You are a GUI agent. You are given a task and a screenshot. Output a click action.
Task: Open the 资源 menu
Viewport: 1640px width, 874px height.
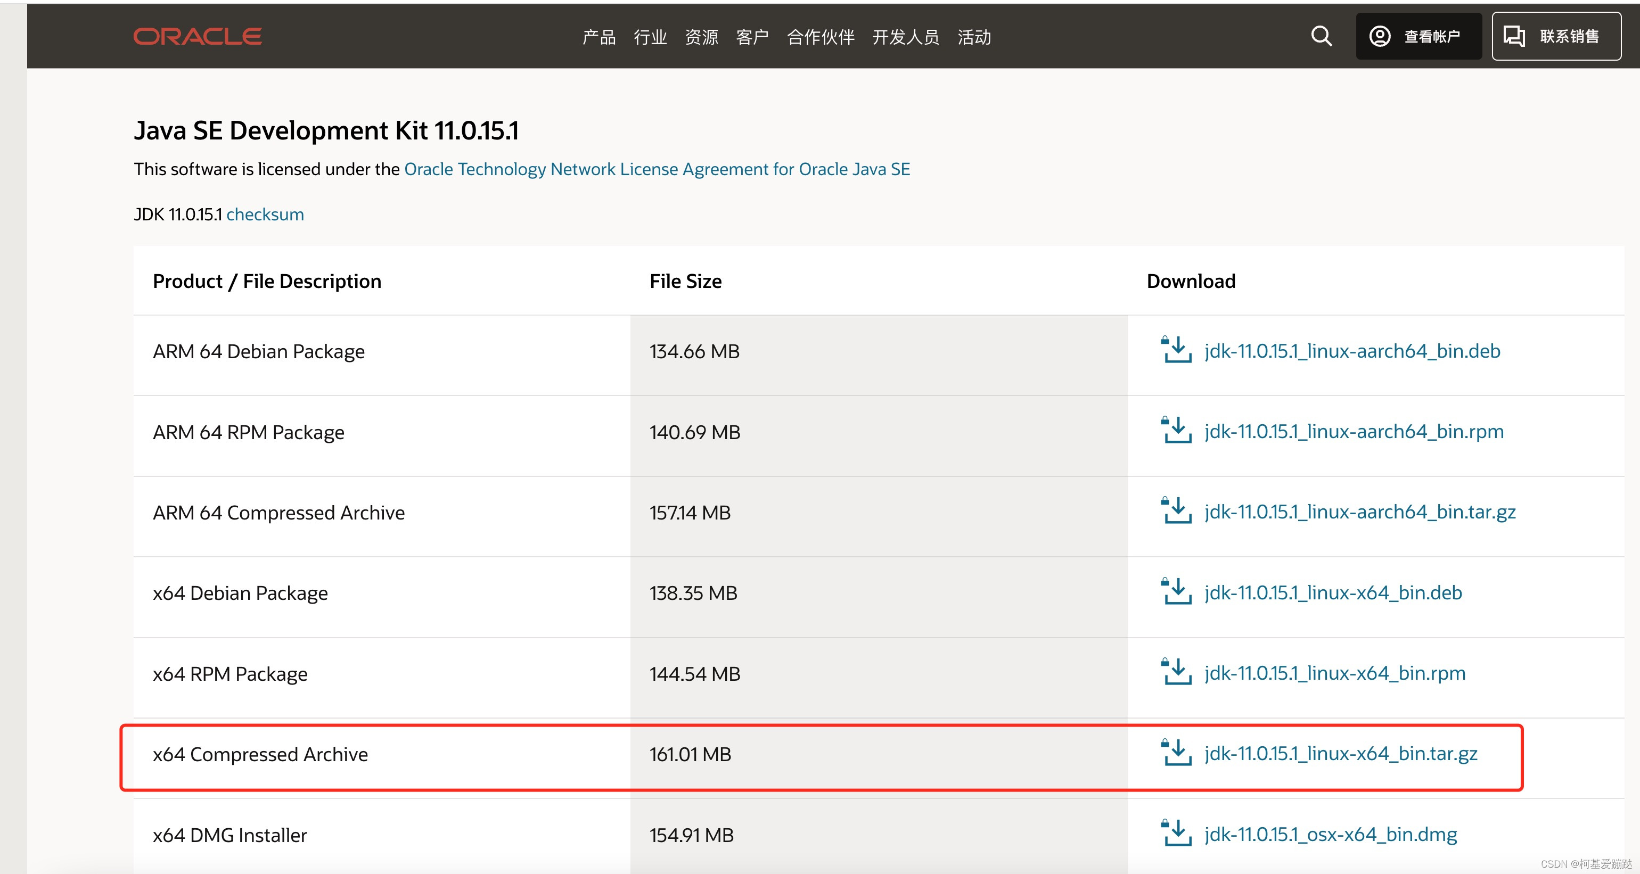[x=701, y=37]
